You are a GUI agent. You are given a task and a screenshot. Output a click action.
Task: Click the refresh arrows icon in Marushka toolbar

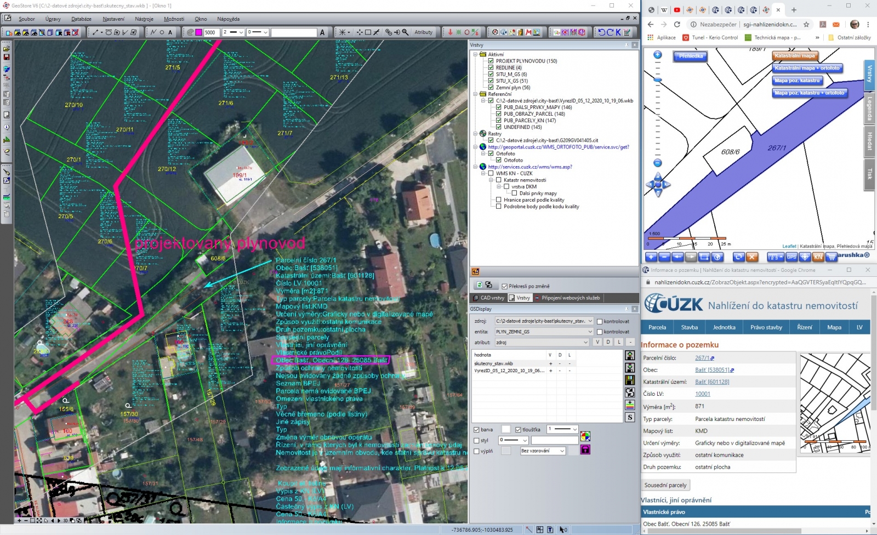point(738,257)
